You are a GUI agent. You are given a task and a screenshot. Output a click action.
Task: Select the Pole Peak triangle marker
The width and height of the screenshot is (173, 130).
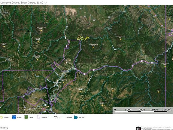pyautogui.click(x=38, y=42)
